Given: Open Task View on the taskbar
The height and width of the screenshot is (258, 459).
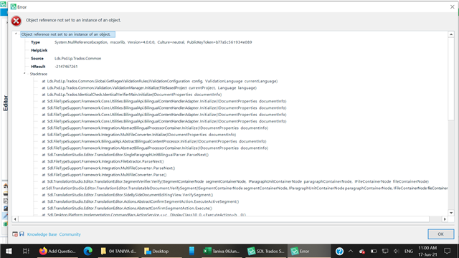Looking at the screenshot, I should click(26, 251).
